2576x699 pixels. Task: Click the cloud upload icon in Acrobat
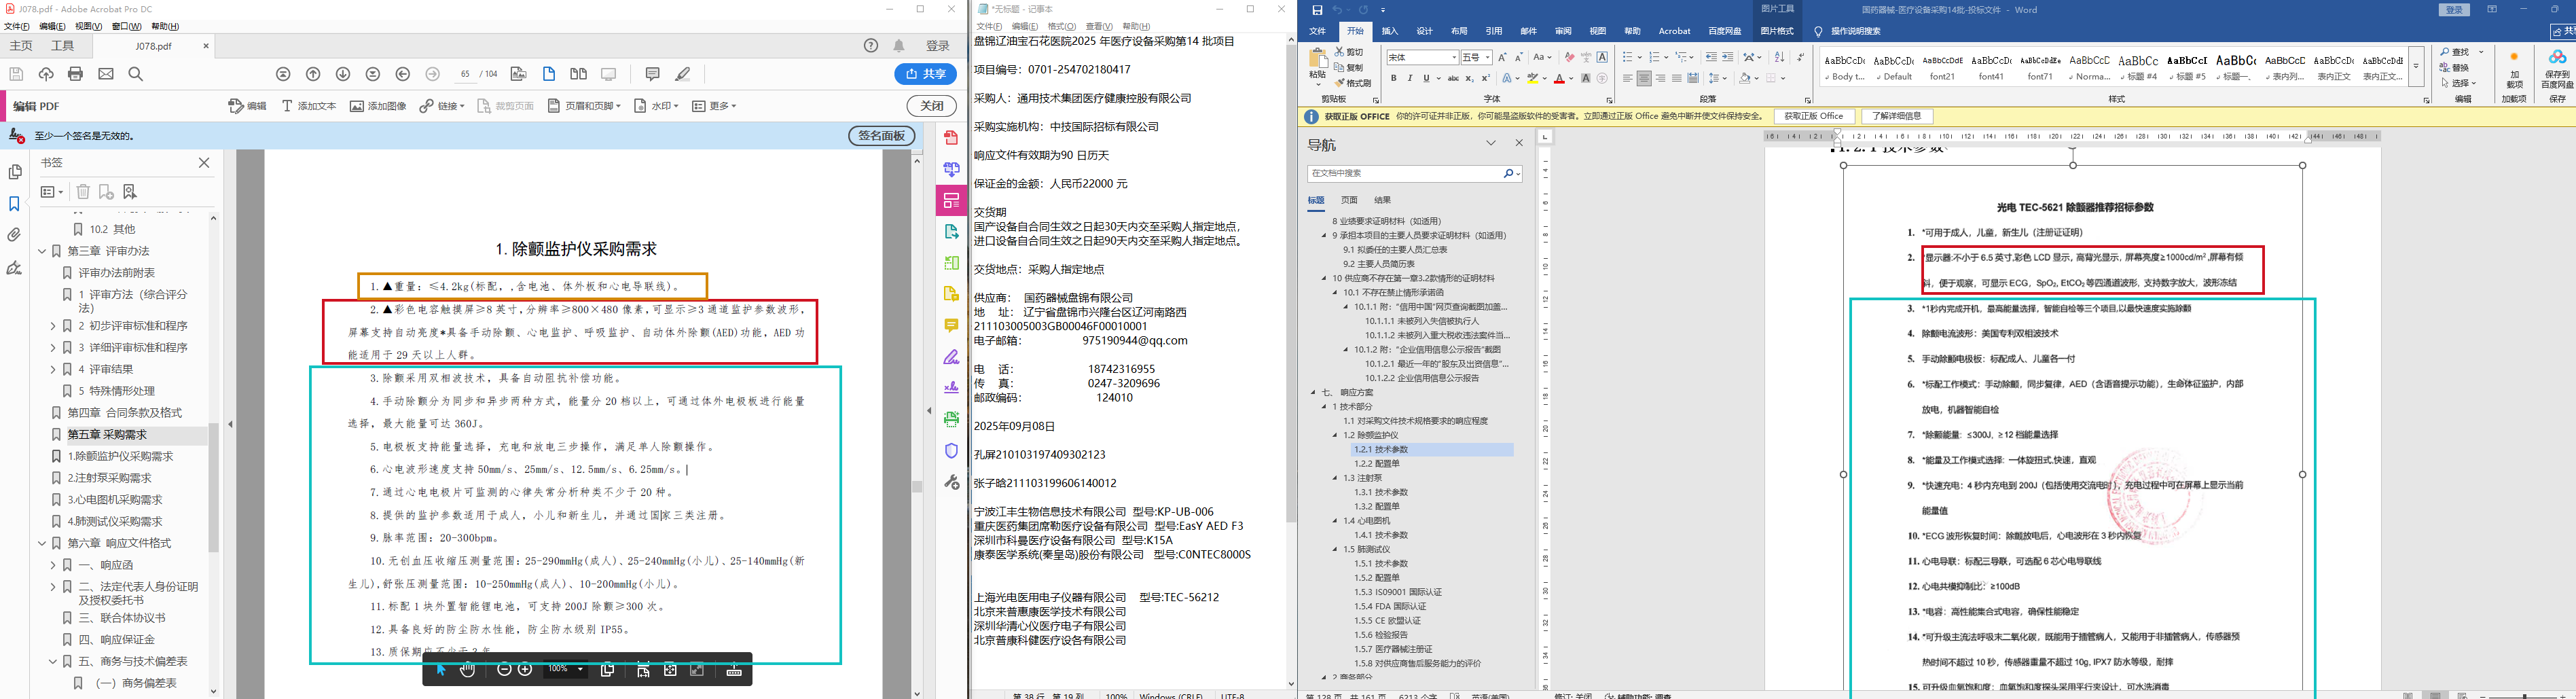tap(45, 74)
